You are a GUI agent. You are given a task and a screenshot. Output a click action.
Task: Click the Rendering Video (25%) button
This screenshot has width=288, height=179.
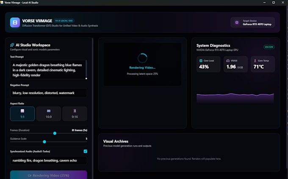pyautogui.click(x=48, y=175)
